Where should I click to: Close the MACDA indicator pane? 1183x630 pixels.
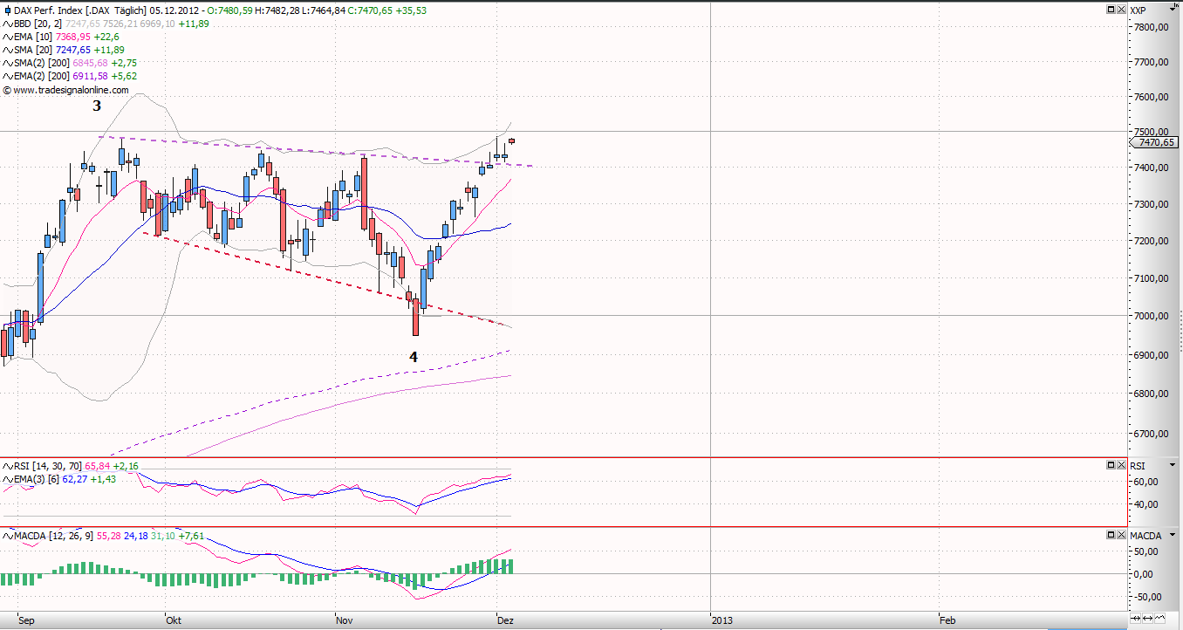click(x=1120, y=534)
